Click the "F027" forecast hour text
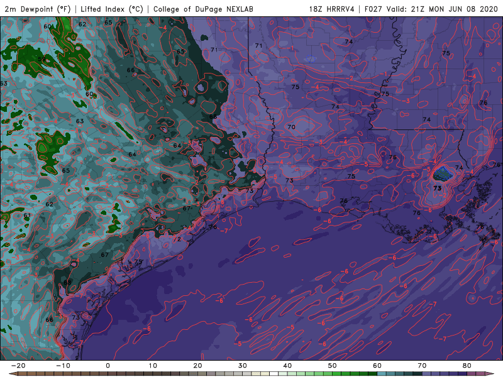The width and height of the screenshot is (503, 377). 373,9
